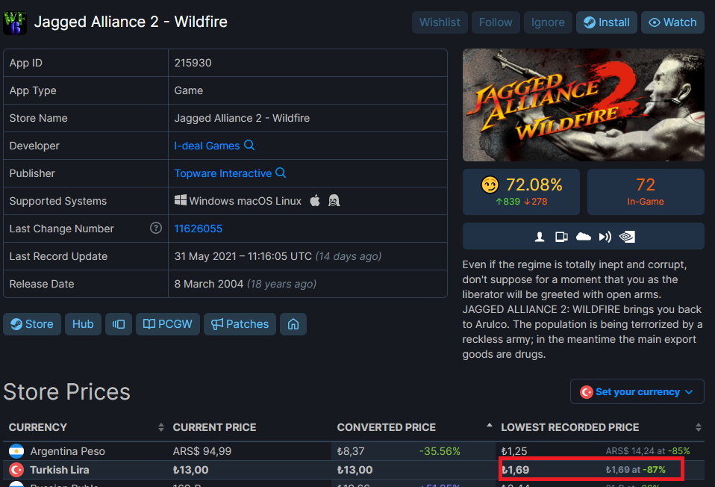Viewport: 715px width, 487px height.
Task: Click the Argentina flag icon
Action: point(16,451)
